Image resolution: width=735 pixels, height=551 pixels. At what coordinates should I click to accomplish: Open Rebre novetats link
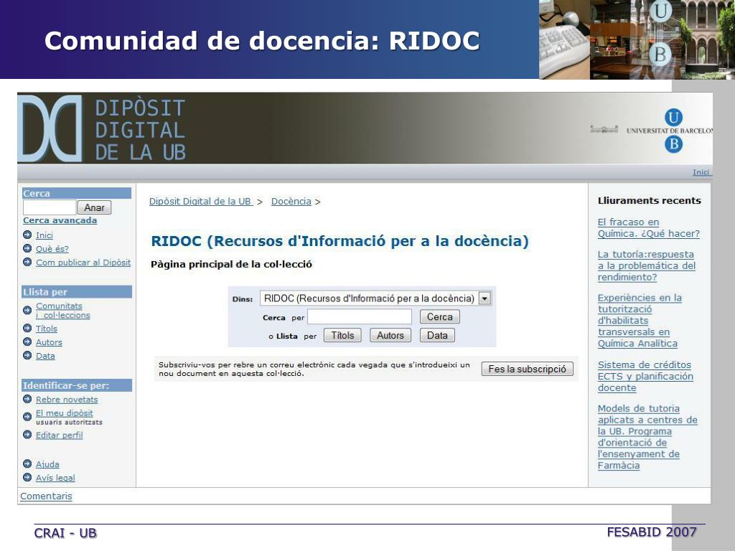[67, 399]
